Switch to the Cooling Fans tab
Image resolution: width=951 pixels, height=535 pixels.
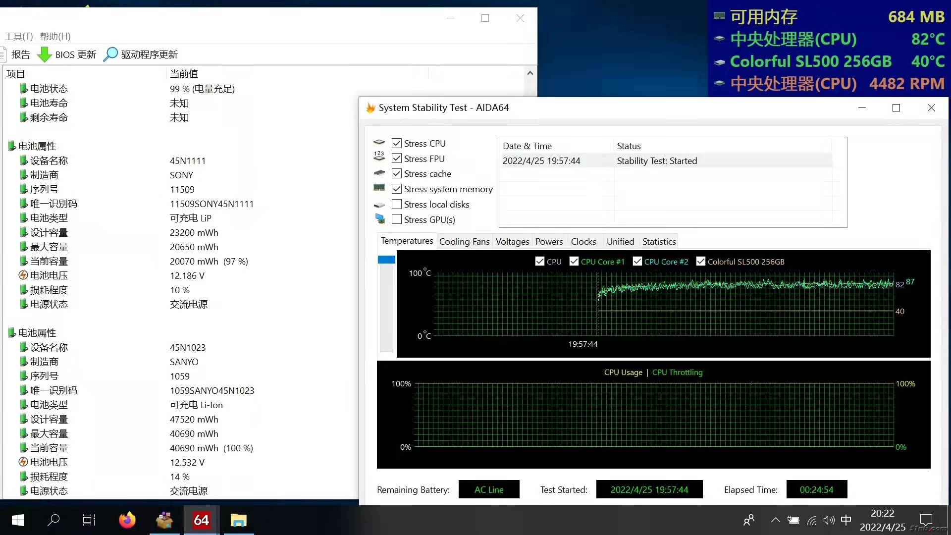tap(464, 242)
